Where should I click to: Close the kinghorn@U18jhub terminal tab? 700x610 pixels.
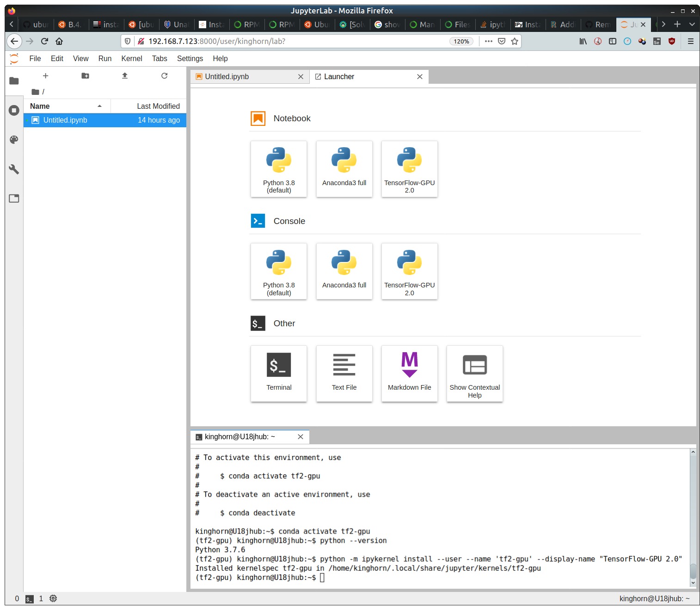(x=301, y=437)
